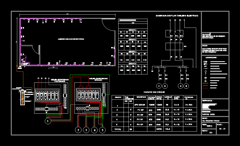Viewport: 240px width, 146px height.
Task: Click the yellow line in the Convenciones legend
Action: (206, 83)
